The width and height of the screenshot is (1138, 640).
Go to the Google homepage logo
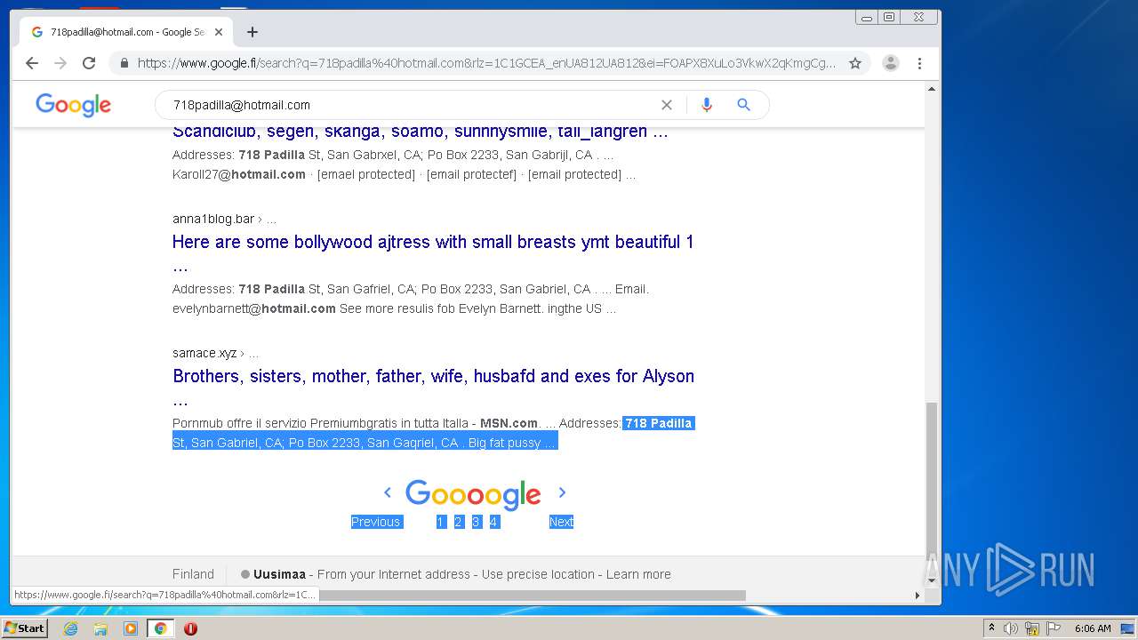73,105
